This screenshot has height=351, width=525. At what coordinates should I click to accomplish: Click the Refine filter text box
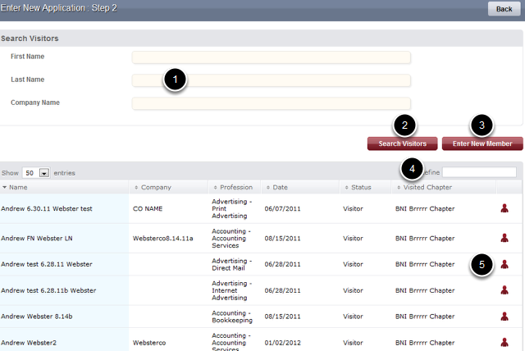tap(479, 172)
